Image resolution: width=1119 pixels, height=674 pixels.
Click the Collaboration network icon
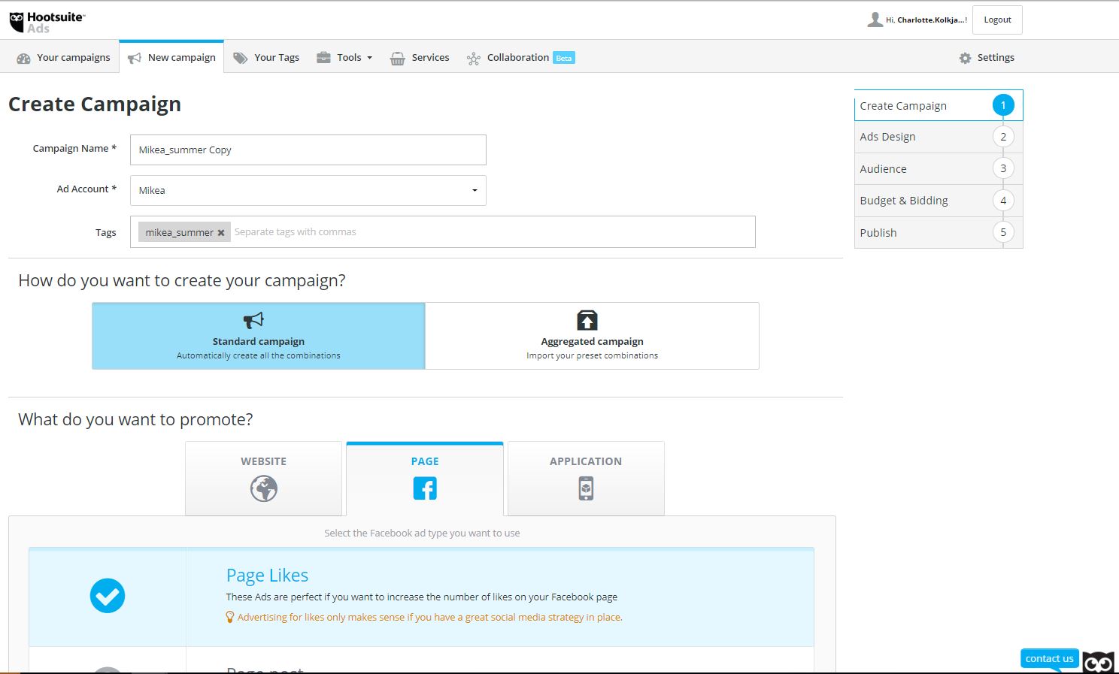pos(473,58)
